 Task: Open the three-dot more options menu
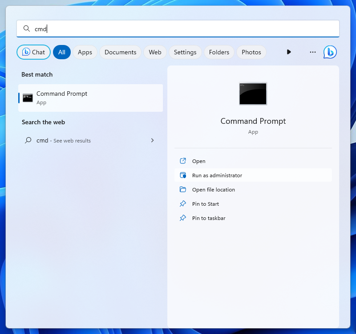pyautogui.click(x=312, y=52)
